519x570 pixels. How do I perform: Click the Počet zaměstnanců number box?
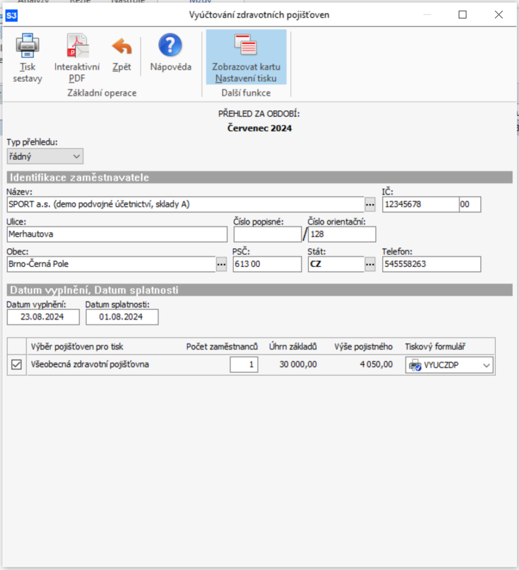(244, 365)
